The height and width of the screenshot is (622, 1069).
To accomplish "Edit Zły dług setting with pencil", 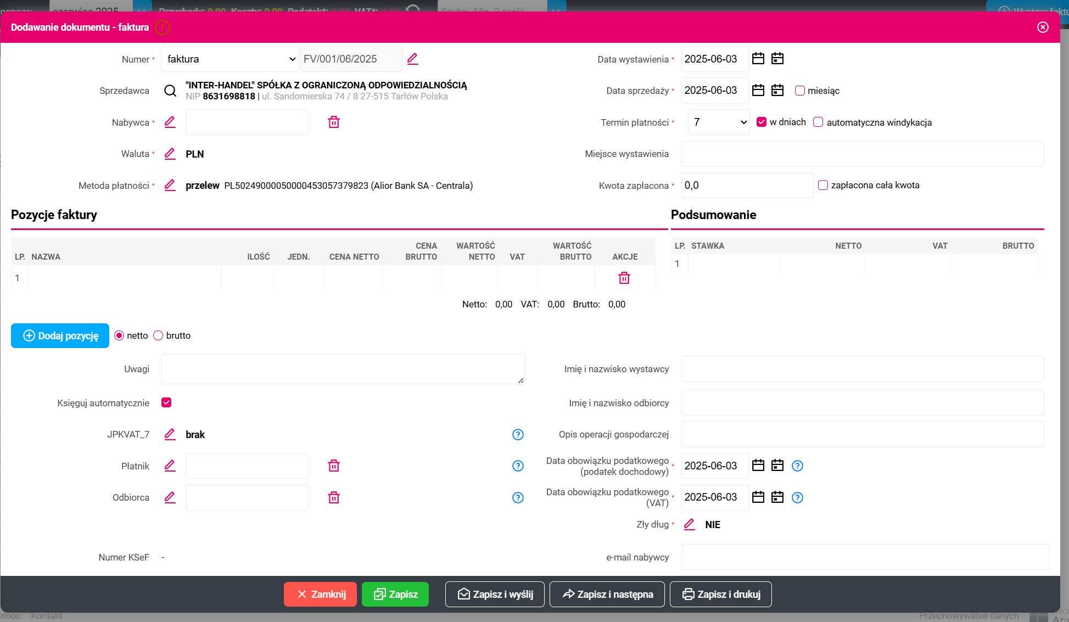I will point(690,525).
